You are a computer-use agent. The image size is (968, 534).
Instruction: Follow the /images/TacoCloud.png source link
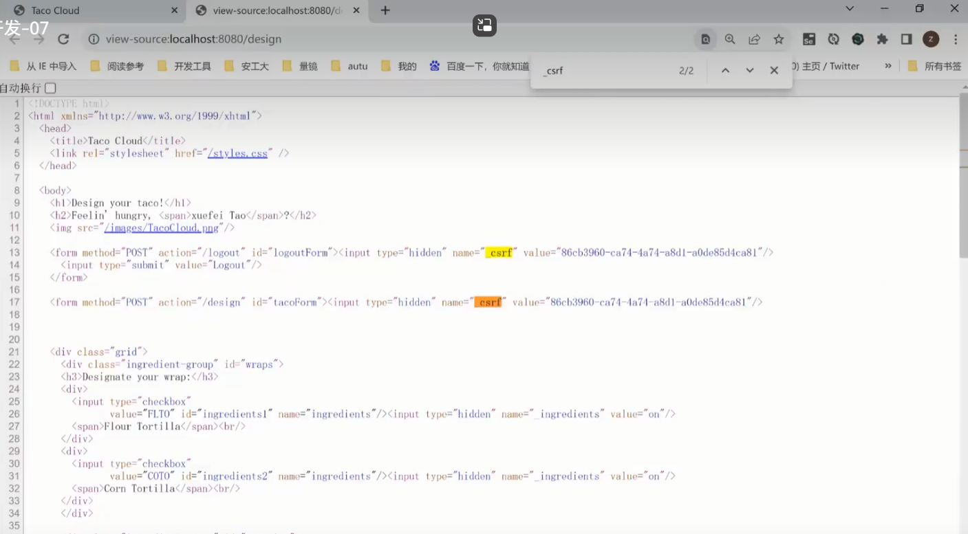162,227
